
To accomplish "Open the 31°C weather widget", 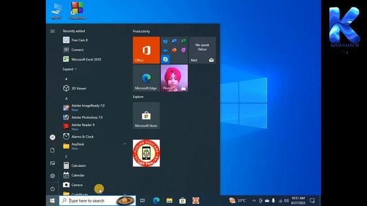I will point(238,201).
